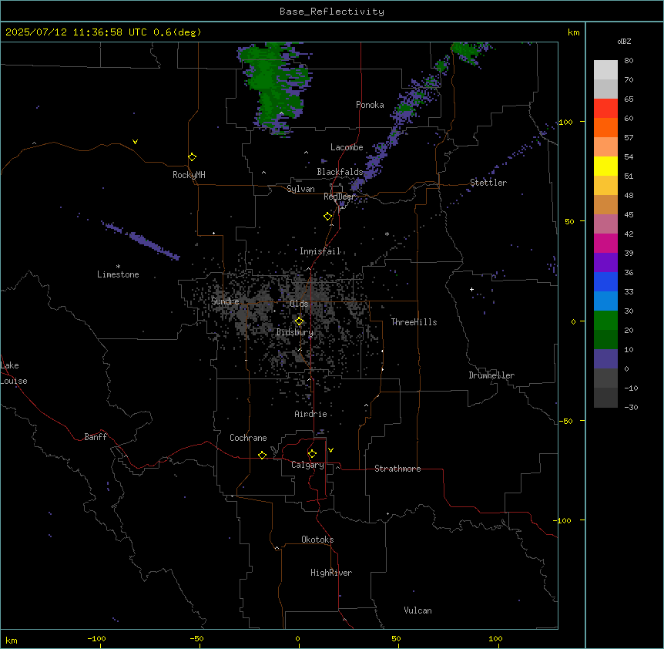Select the yellow diamond marker below Cochrane
This screenshot has height=649, width=664.
pyautogui.click(x=262, y=455)
